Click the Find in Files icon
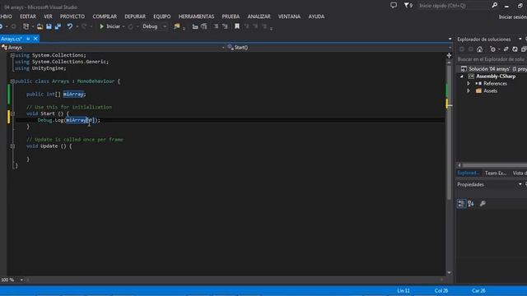 (x=176, y=26)
